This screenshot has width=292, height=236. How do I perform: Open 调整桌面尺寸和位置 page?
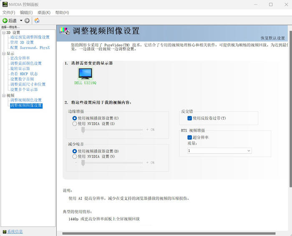(28, 84)
